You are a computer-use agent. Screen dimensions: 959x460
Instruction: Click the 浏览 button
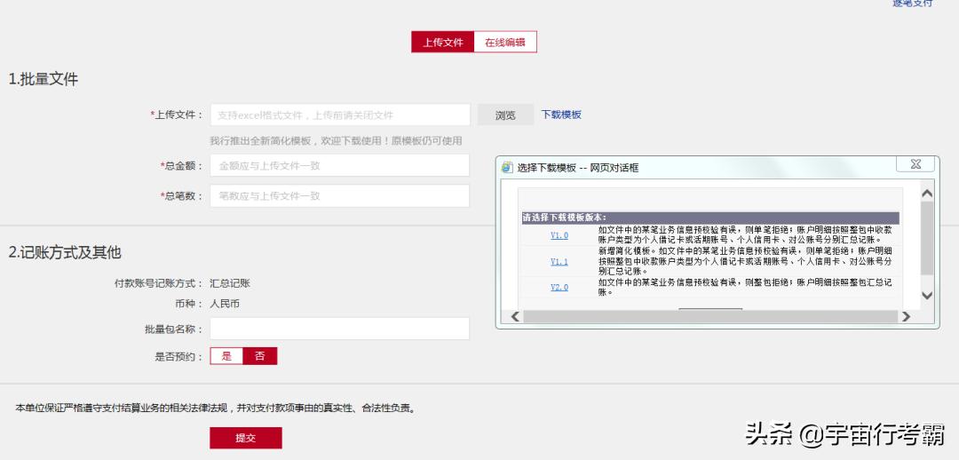click(x=505, y=115)
